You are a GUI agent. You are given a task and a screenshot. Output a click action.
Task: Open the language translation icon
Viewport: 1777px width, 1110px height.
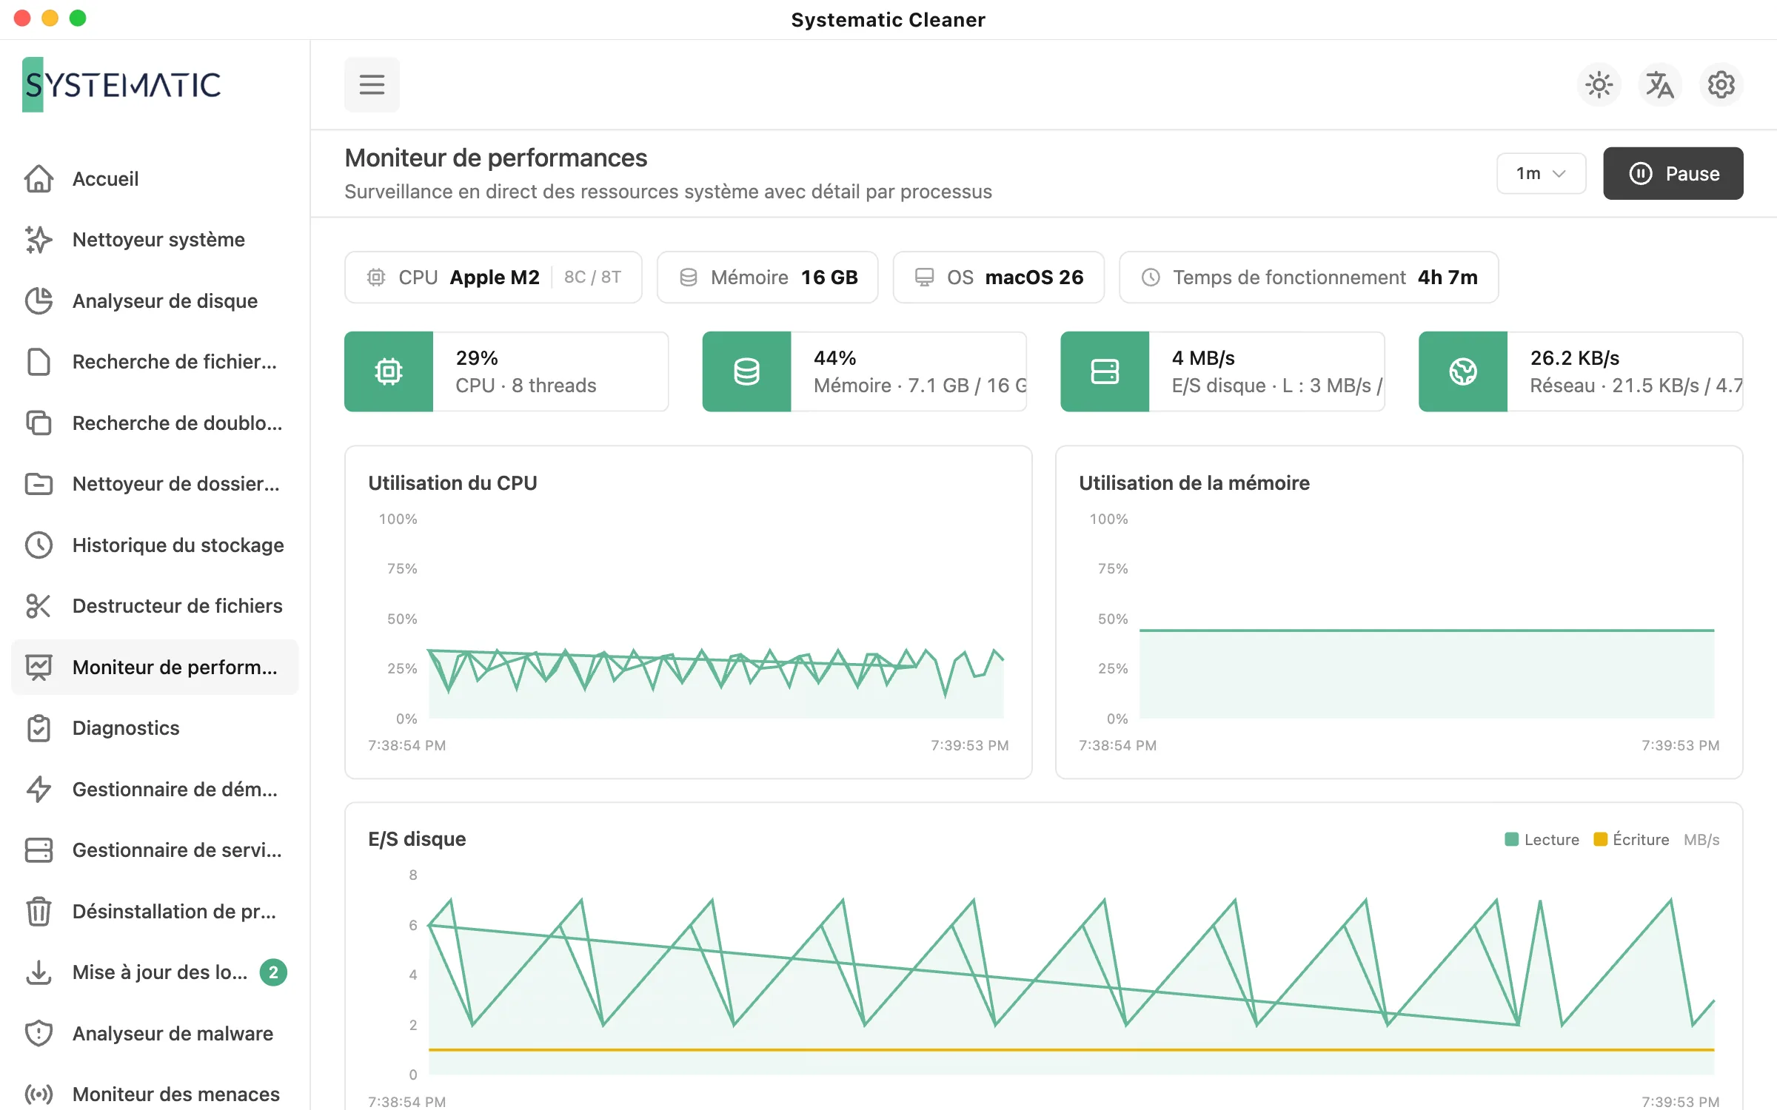click(x=1660, y=85)
